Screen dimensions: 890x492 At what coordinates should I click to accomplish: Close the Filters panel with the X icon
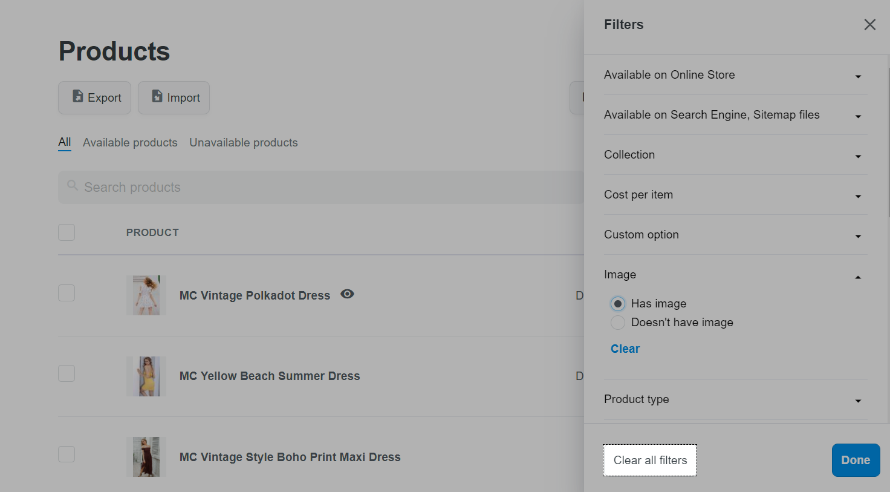coord(869,25)
